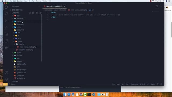
Task: Open Source Control view in activity bar
Action: click(6, 20)
